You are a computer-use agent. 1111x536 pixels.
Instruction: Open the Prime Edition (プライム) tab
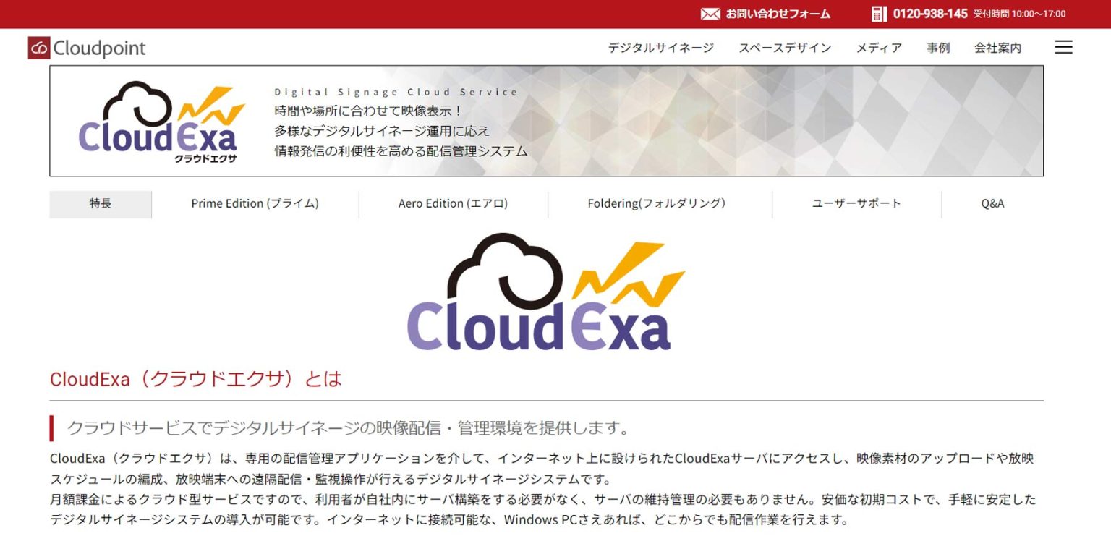point(255,203)
